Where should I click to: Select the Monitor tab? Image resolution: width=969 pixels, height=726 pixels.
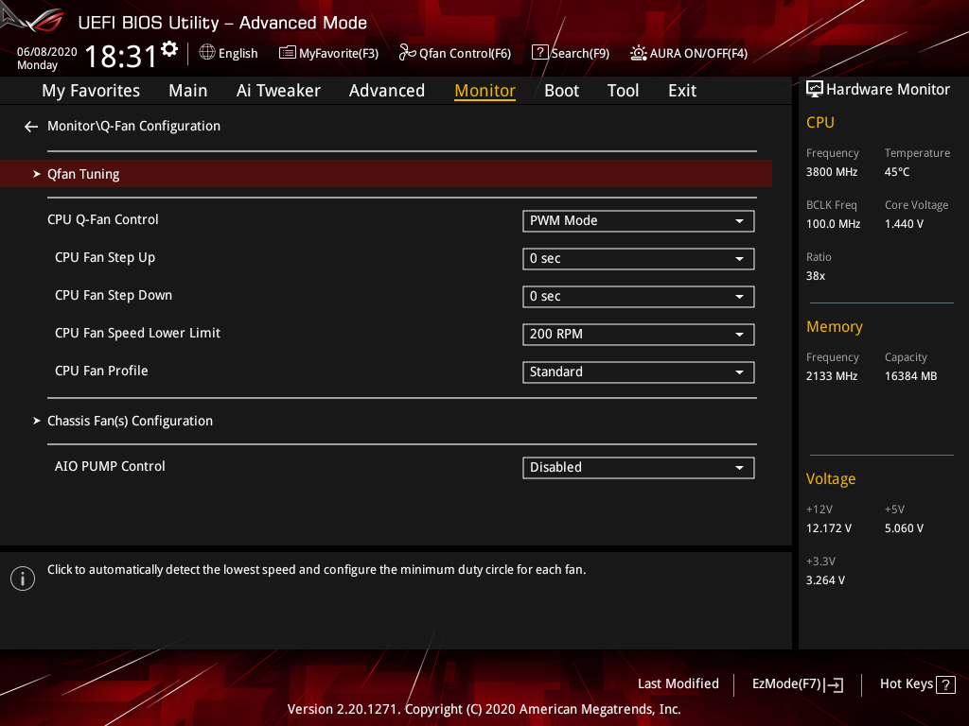[485, 91]
